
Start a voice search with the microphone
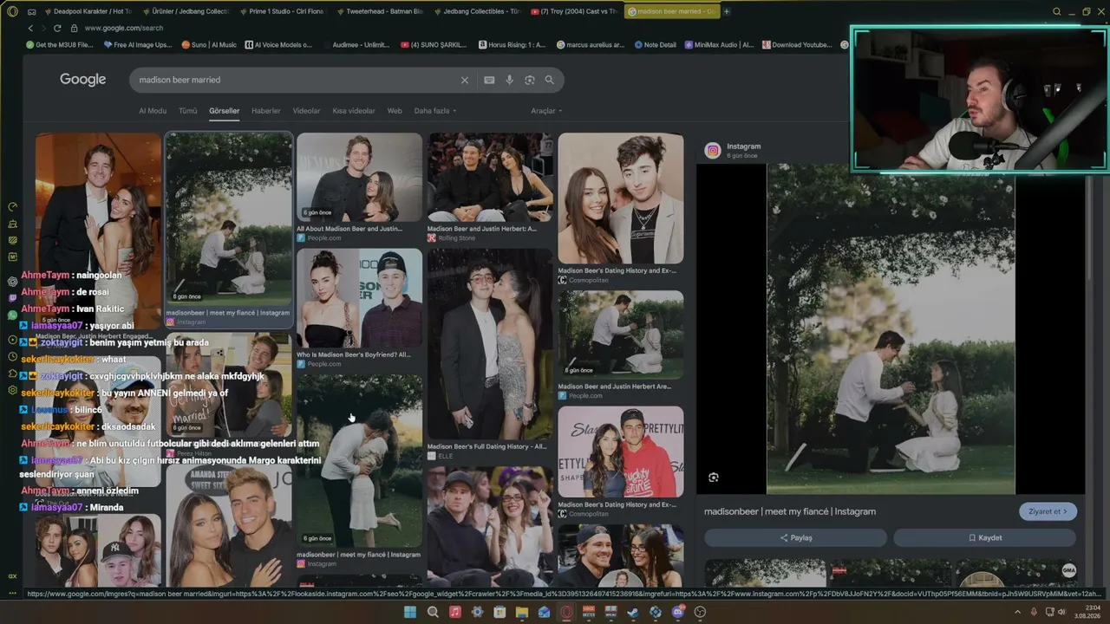[509, 80]
